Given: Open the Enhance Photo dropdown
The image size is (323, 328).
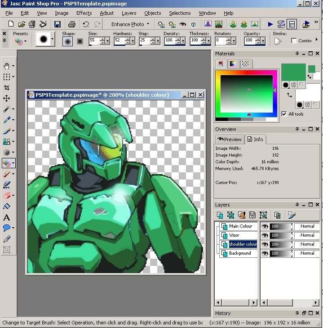Looking at the screenshot, I should [131, 24].
